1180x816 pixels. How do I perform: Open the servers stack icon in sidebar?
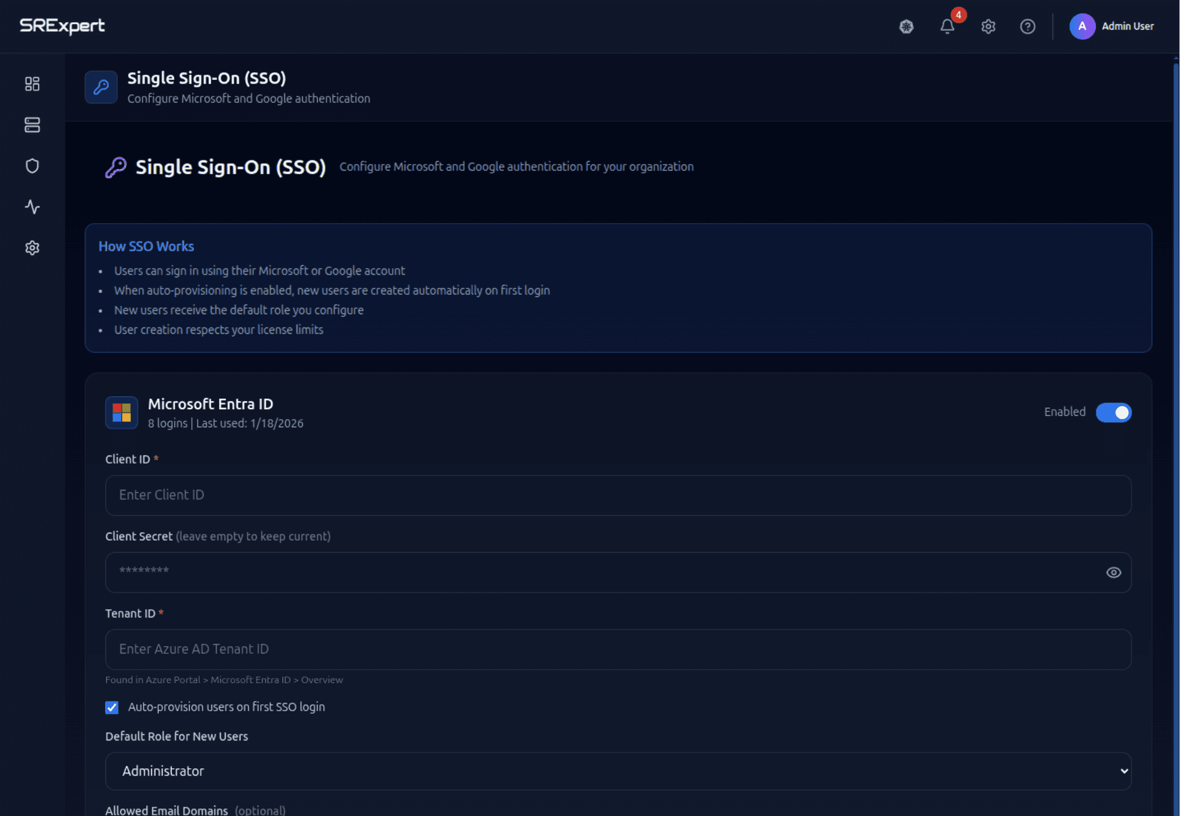click(x=32, y=125)
